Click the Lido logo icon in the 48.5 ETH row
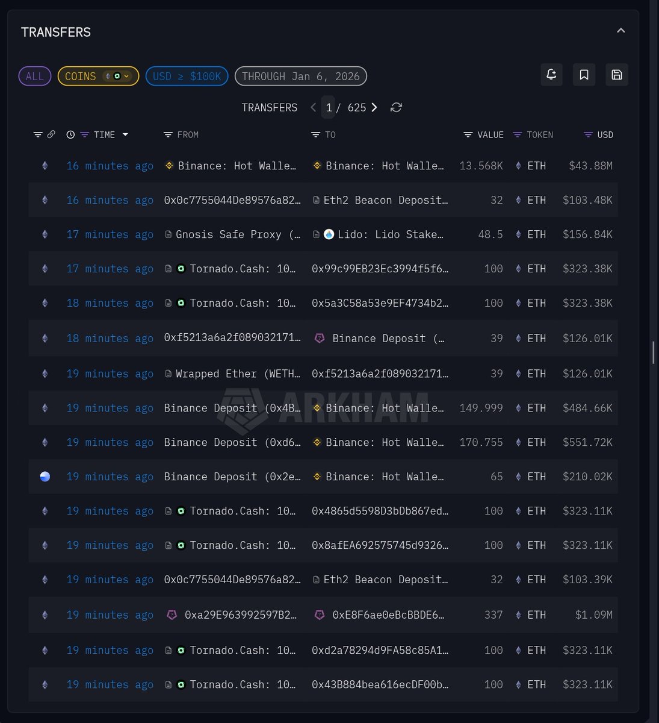 pyautogui.click(x=329, y=234)
